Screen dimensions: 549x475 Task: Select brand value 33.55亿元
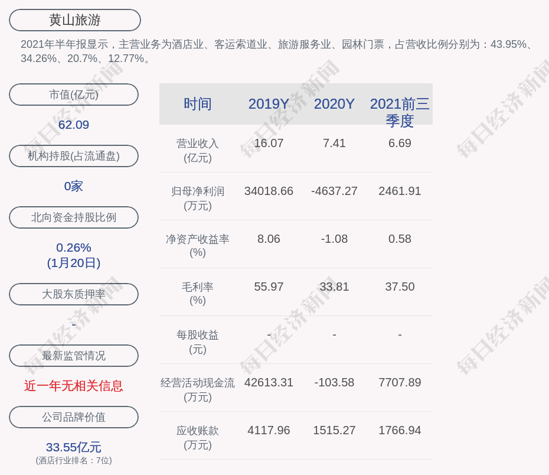tap(74, 447)
